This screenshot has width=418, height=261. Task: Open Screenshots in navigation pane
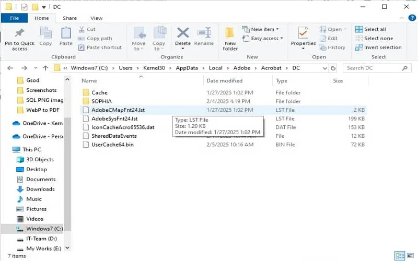37,90
